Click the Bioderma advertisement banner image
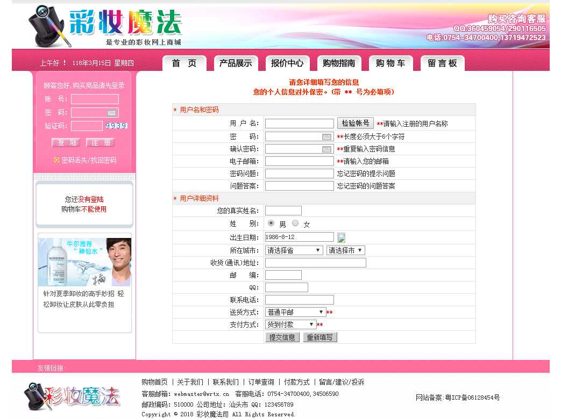The height and width of the screenshot is (419, 561). click(x=84, y=262)
